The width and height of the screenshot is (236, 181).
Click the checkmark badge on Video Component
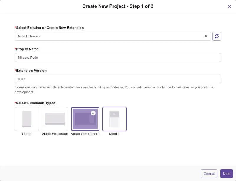[93, 113]
